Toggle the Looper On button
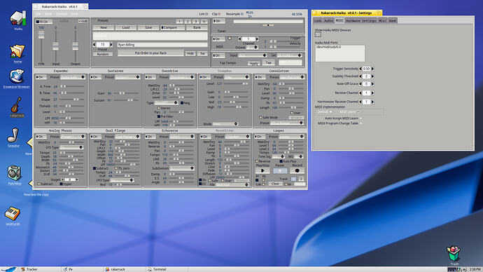Screen dimensions: 483x272 point(260,137)
